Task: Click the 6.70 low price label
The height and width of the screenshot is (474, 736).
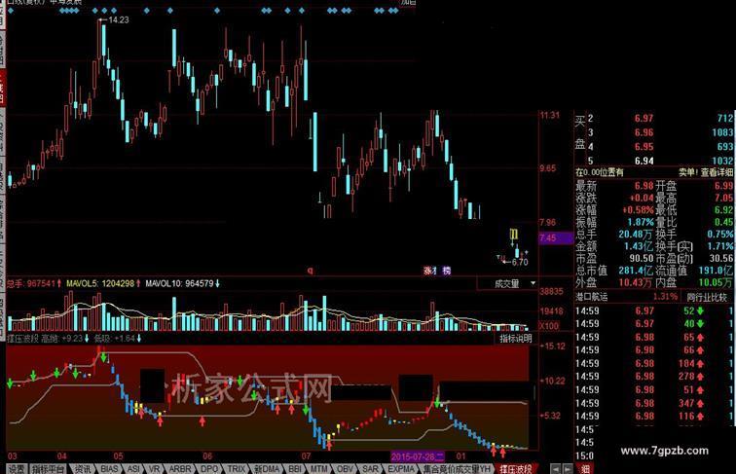Action: (x=520, y=262)
